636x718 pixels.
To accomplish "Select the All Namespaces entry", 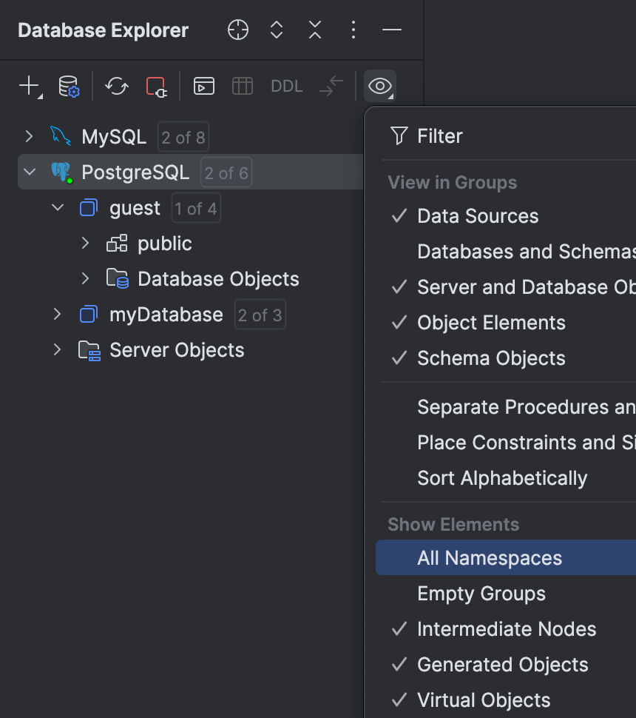I will [490, 557].
